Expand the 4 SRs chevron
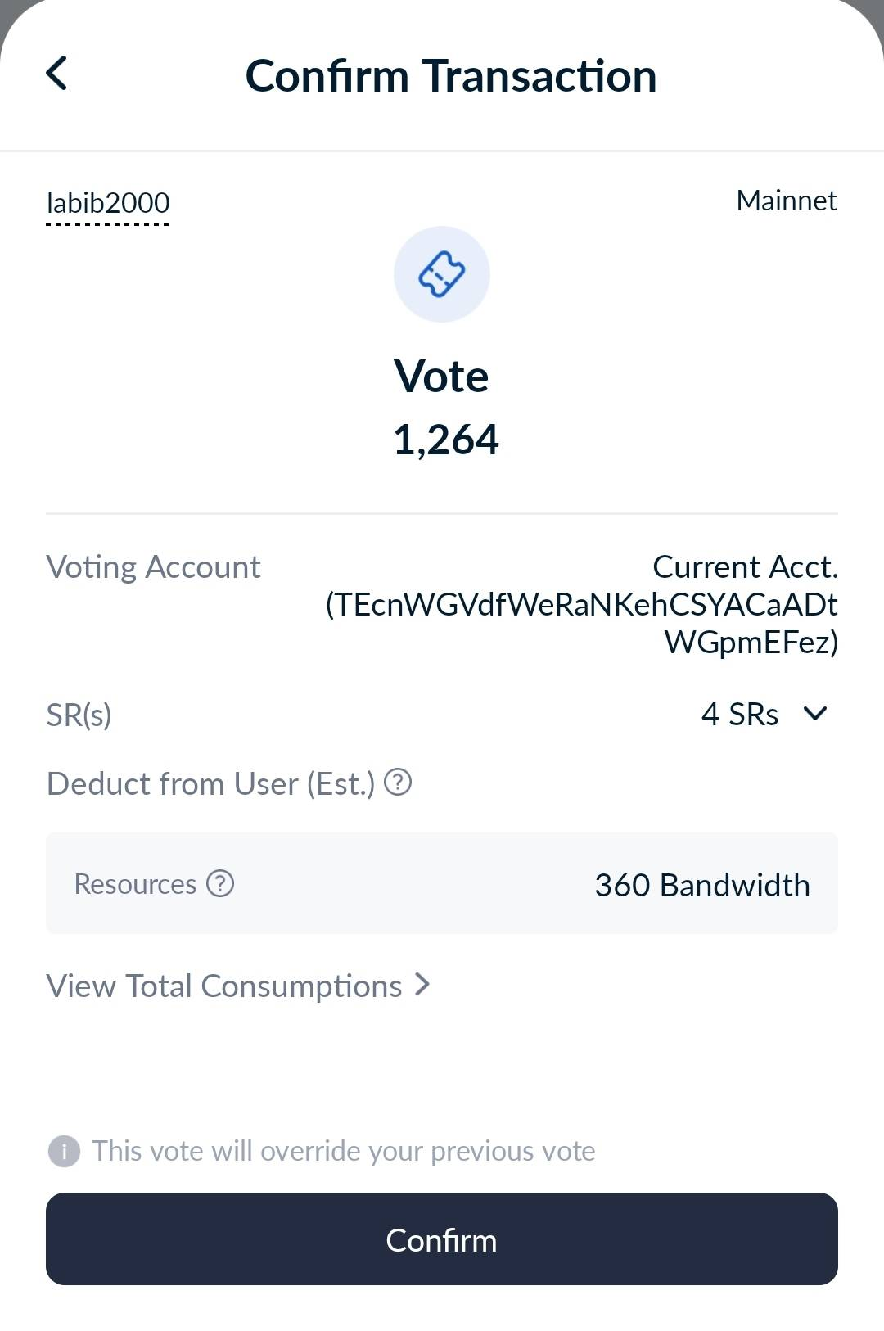The width and height of the screenshot is (884, 1331). (x=815, y=714)
